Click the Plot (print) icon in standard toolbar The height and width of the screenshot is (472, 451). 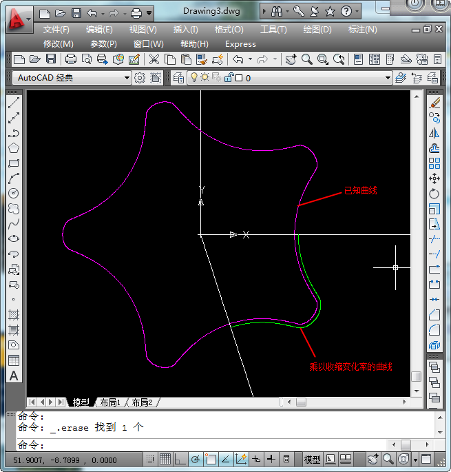(71, 59)
